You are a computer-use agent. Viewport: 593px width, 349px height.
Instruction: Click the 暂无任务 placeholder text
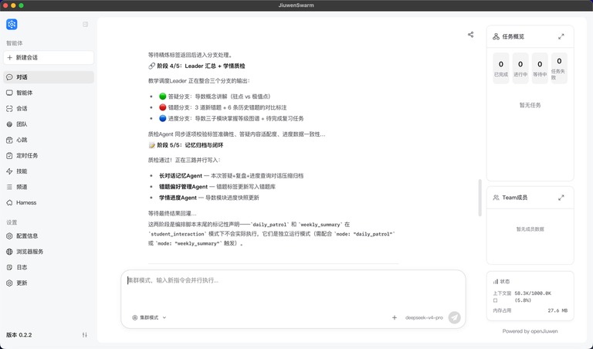coord(530,105)
